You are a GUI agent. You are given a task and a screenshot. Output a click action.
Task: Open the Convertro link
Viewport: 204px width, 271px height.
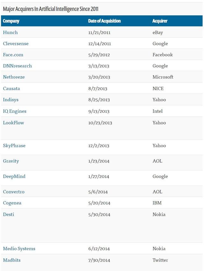(x=14, y=192)
